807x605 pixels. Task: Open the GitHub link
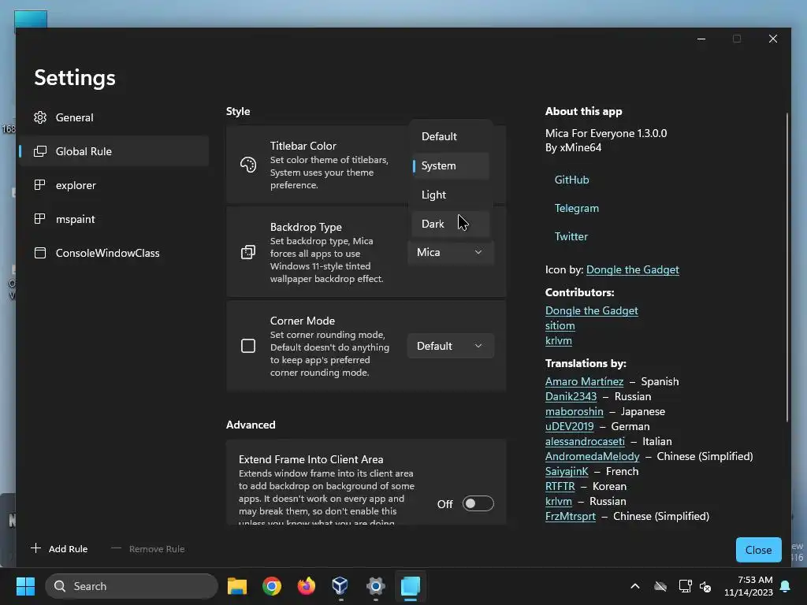572,180
